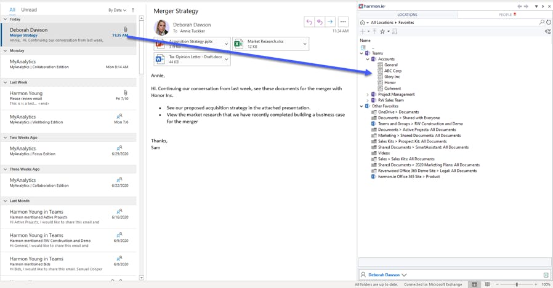
Task: Open harmon.ie panel options triangle menu
Action: point(536,6)
